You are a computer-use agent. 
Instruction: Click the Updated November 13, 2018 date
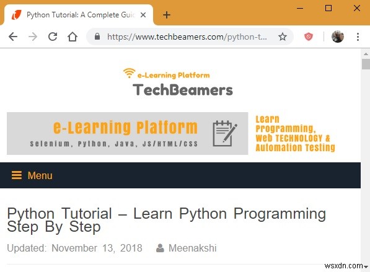coord(74,248)
